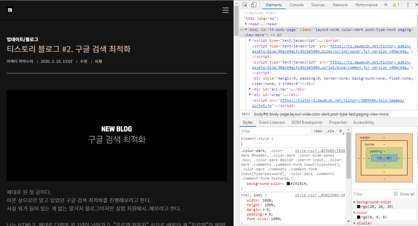Select the Event Listeners tab
Viewport: 418px width, 226px height.
272,122
